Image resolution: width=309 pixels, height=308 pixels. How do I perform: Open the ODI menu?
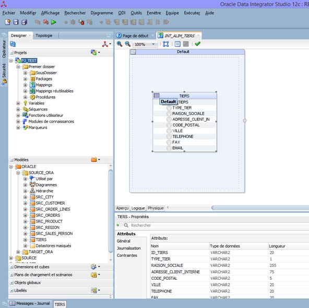click(x=122, y=13)
